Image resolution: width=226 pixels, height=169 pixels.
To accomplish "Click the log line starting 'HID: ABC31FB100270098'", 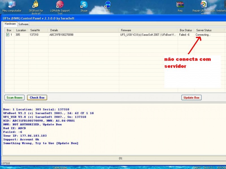I will click(x=39, y=121).
